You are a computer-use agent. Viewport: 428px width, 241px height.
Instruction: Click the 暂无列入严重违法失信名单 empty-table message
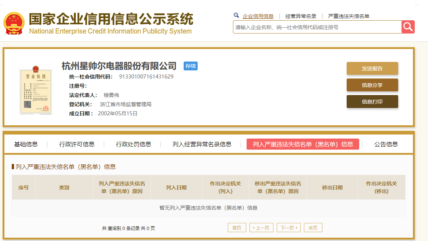tap(208, 208)
